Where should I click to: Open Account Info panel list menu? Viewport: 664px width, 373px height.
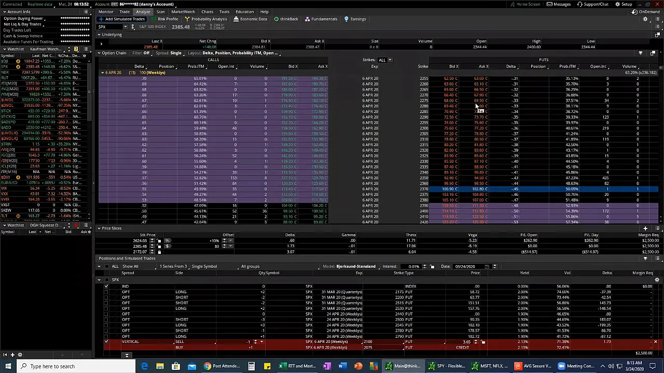(87, 11)
